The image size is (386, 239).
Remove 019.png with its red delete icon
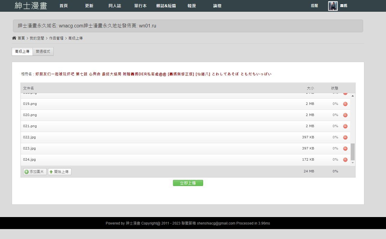pos(345,104)
